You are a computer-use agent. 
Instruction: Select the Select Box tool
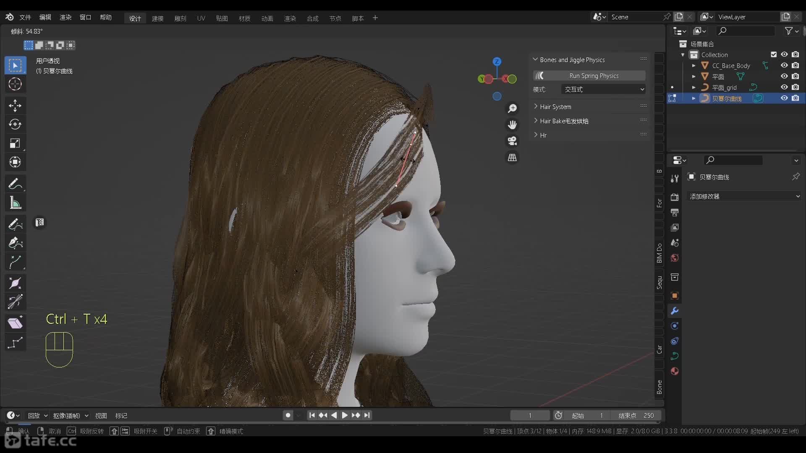click(x=15, y=65)
